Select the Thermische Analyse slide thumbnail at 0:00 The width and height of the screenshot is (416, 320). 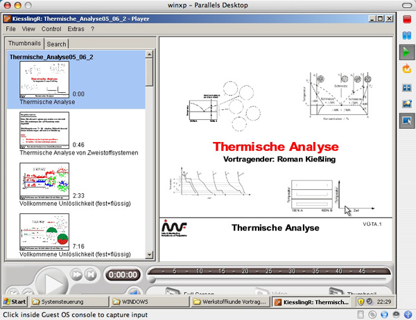[44, 80]
